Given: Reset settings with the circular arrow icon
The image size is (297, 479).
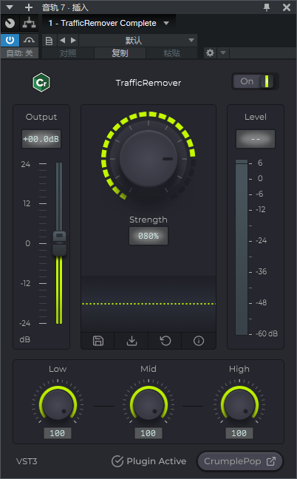Looking at the screenshot, I should [165, 341].
